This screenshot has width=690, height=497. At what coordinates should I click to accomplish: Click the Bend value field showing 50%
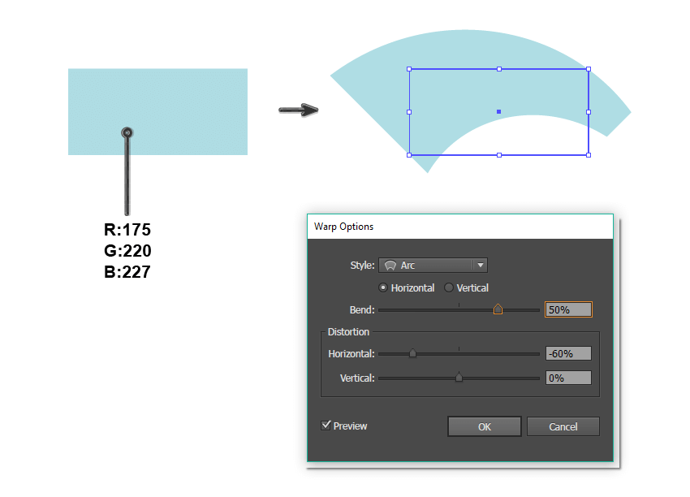tap(568, 309)
